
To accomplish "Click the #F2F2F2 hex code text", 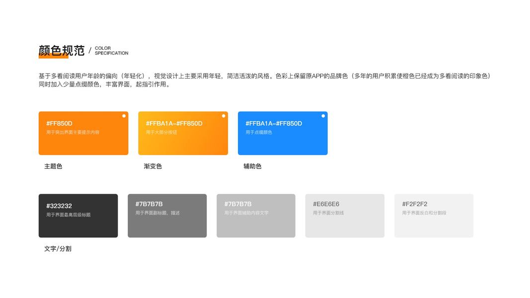I will click(415, 204).
